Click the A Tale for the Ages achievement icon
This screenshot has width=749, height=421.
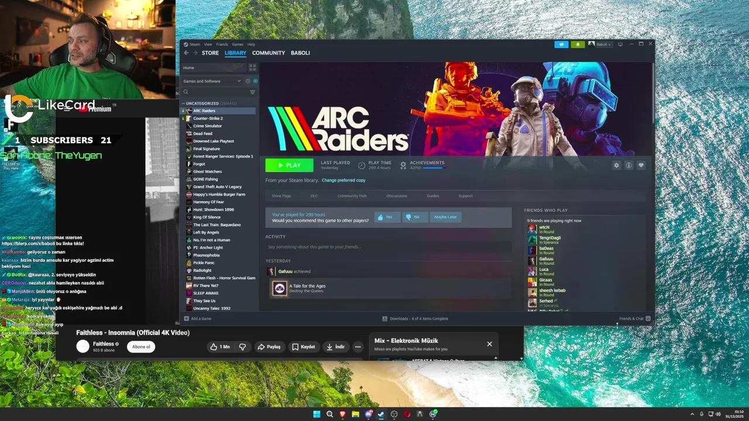pyautogui.click(x=280, y=288)
